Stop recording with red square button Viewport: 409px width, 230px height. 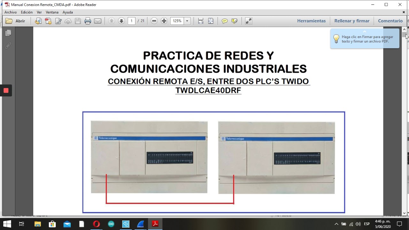coord(6,90)
